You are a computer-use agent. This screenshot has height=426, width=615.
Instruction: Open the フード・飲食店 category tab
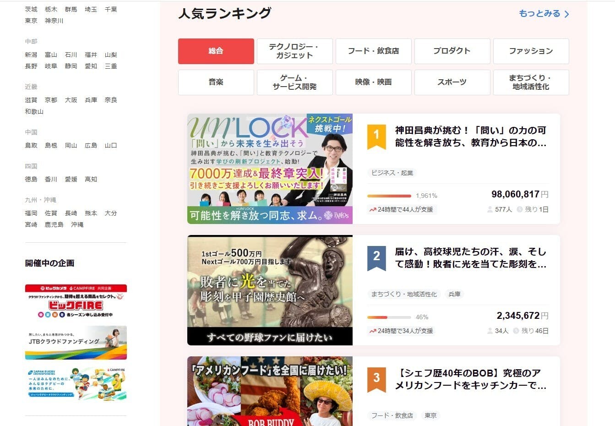point(373,51)
